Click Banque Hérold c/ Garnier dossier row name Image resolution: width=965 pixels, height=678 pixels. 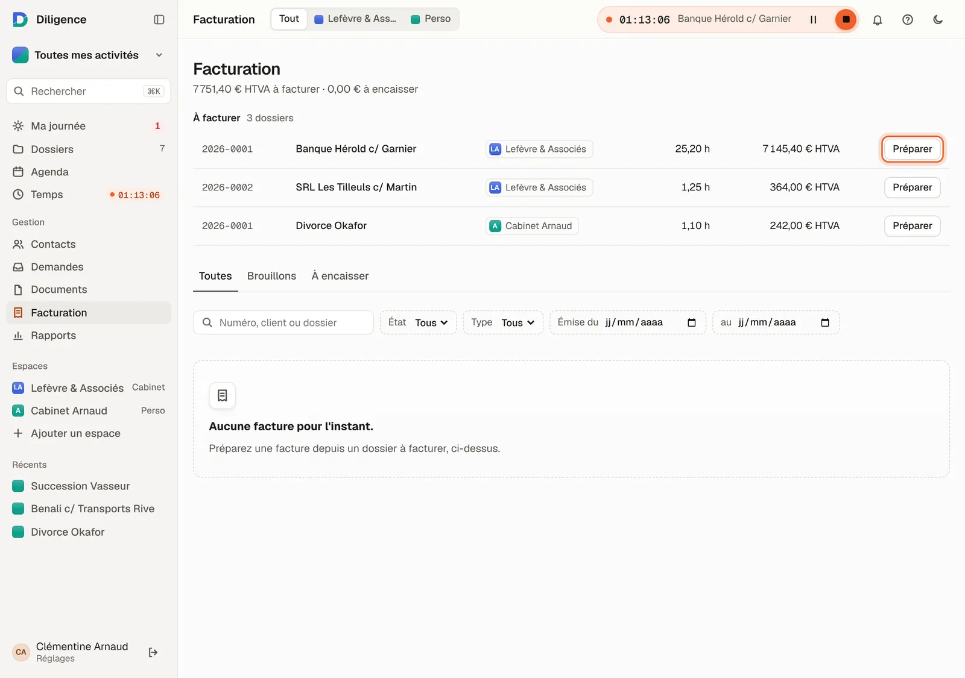pos(356,149)
